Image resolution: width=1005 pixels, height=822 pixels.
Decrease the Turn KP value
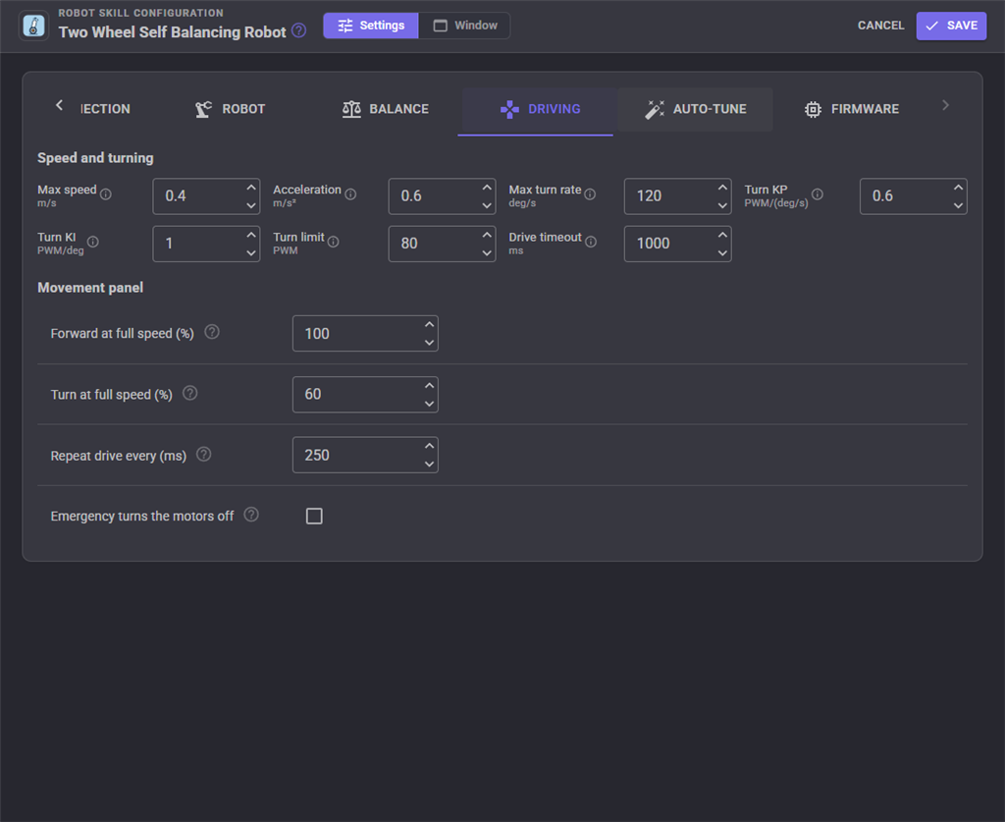click(x=958, y=205)
